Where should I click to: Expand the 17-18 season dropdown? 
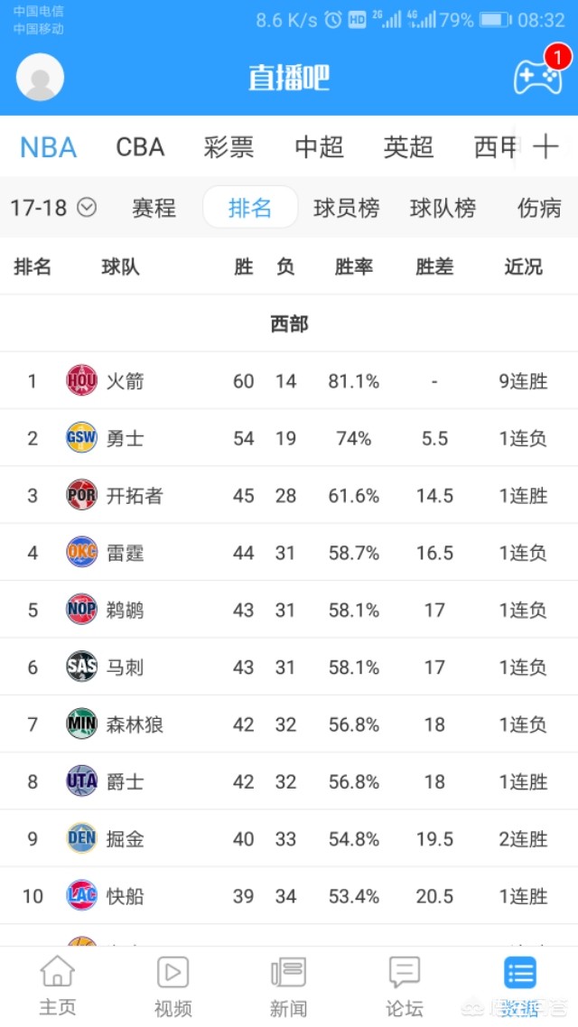coord(52,208)
